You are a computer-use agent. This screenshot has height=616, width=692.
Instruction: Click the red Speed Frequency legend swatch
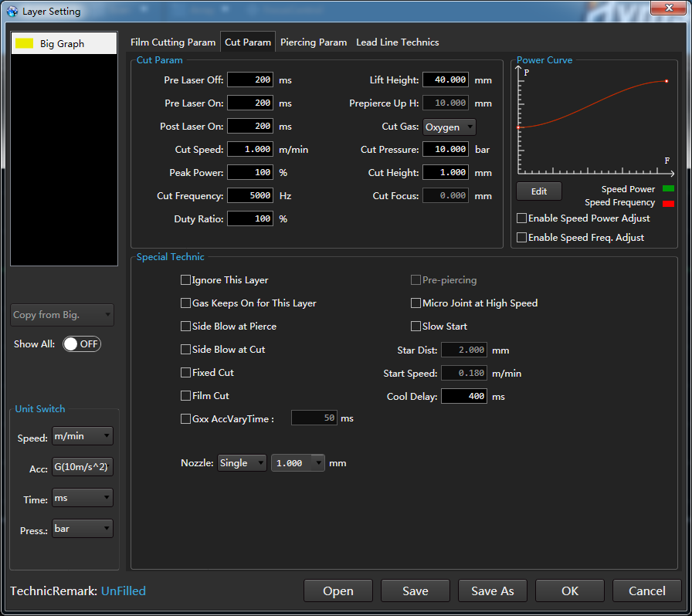point(668,203)
